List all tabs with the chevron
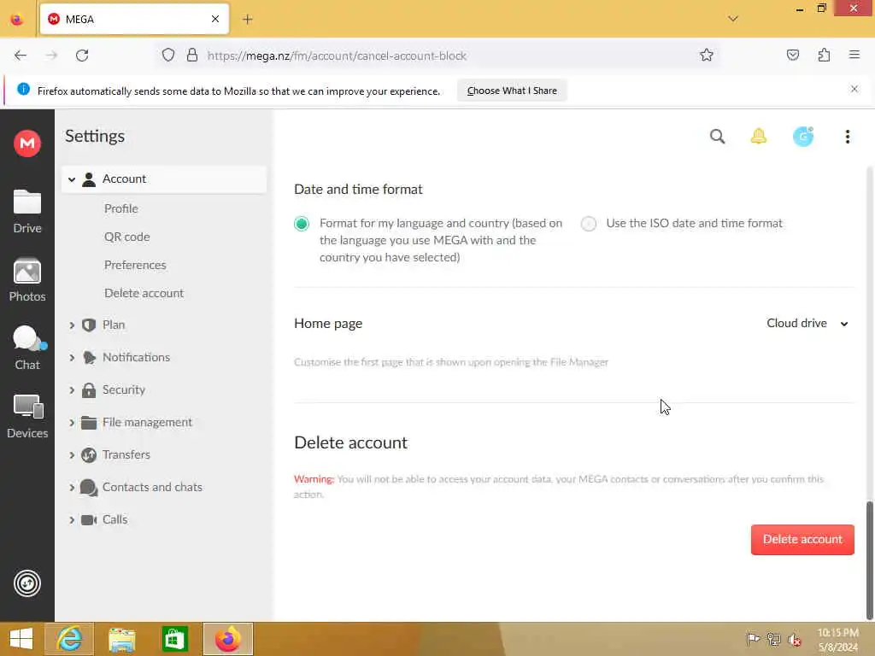Viewport: 875px width, 656px height. (732, 20)
